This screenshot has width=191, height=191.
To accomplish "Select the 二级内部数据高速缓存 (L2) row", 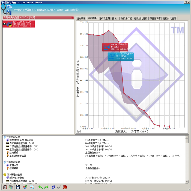I will 94,146.
